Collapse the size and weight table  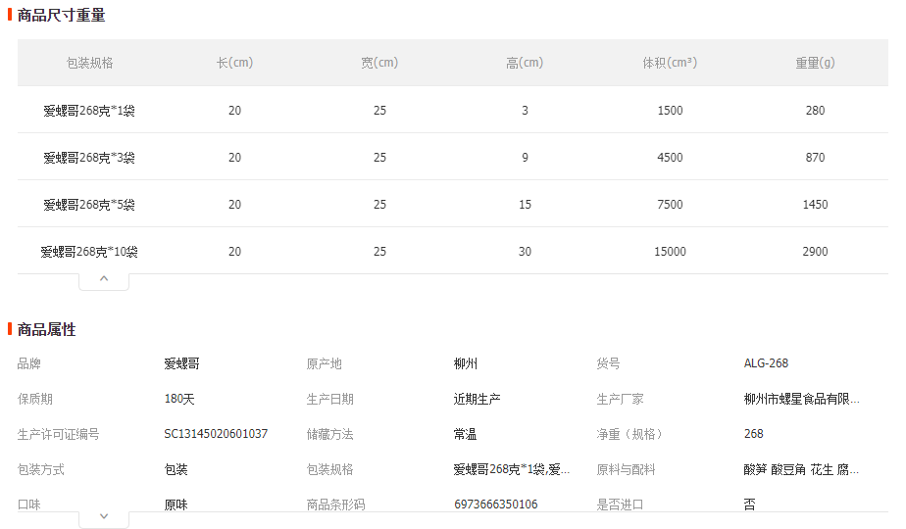click(x=104, y=281)
